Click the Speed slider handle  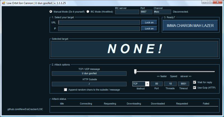pos(135,72)
